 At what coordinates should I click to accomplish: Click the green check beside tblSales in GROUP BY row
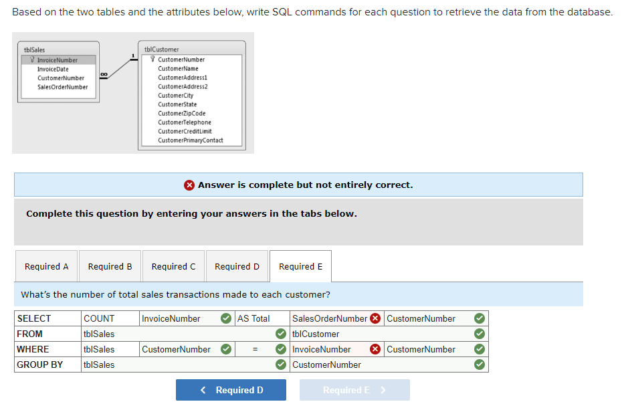pyautogui.click(x=281, y=364)
